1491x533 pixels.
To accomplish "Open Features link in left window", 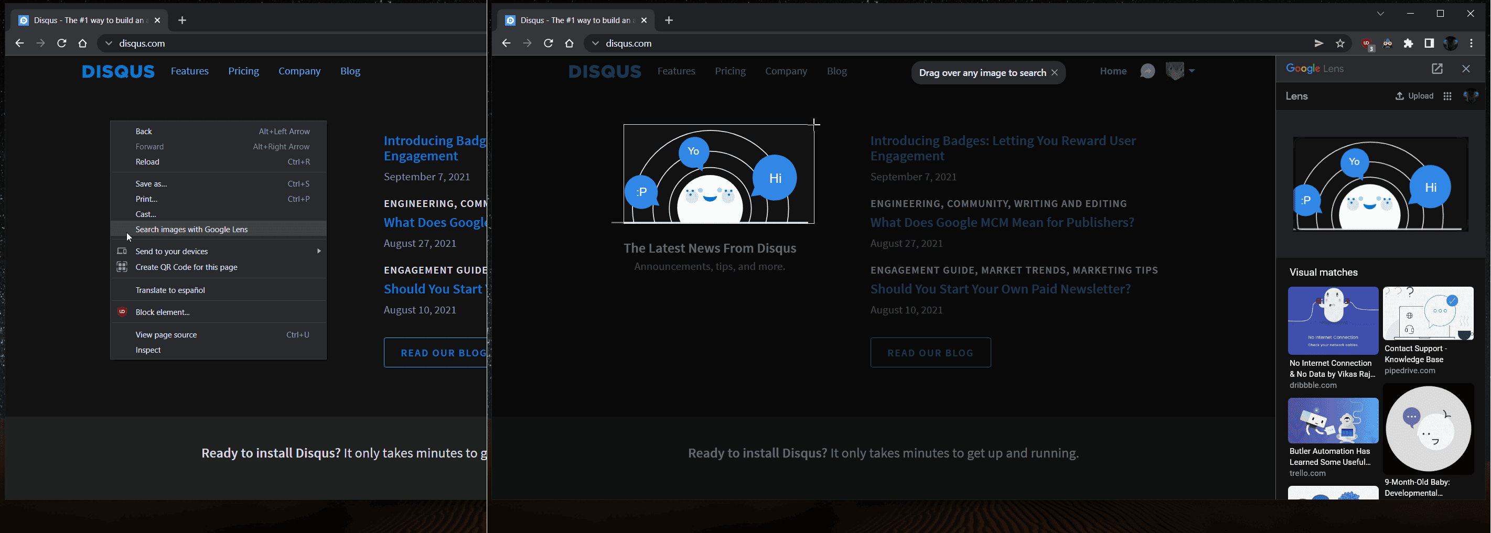I will pyautogui.click(x=190, y=71).
